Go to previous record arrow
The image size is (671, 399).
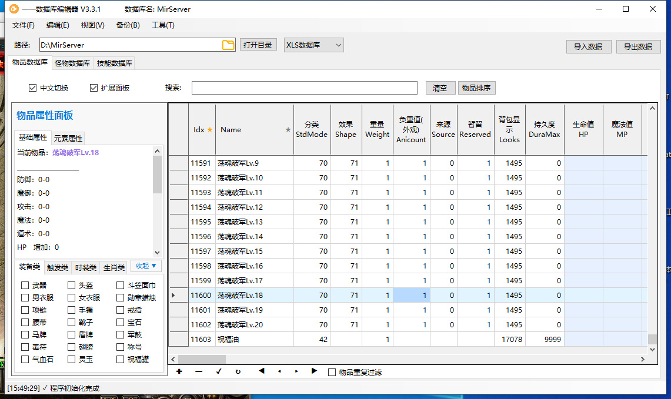(279, 371)
